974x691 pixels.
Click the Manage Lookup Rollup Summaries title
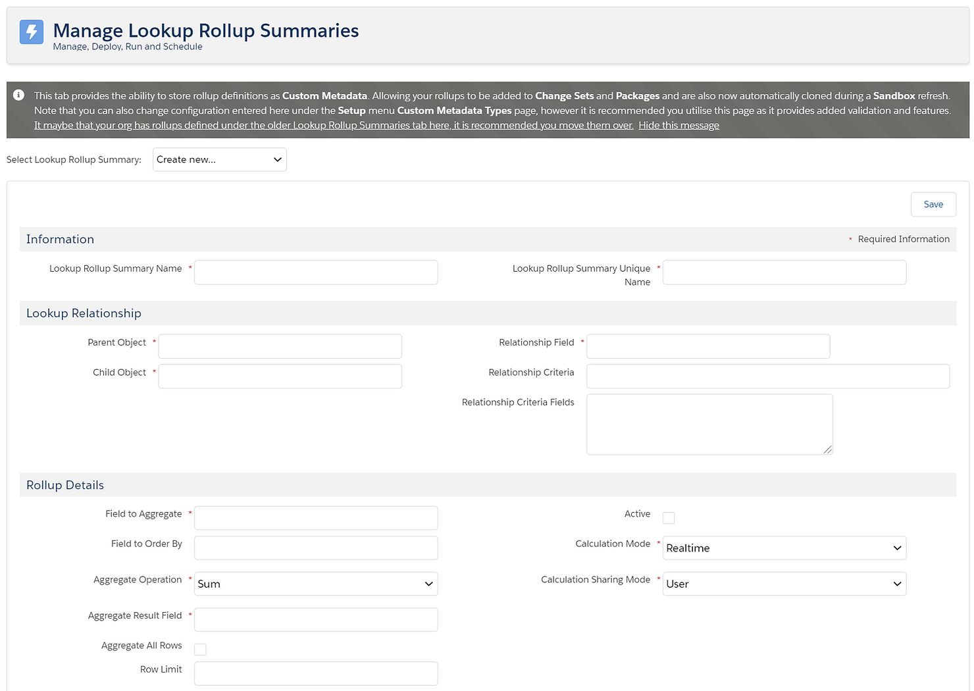pos(206,30)
